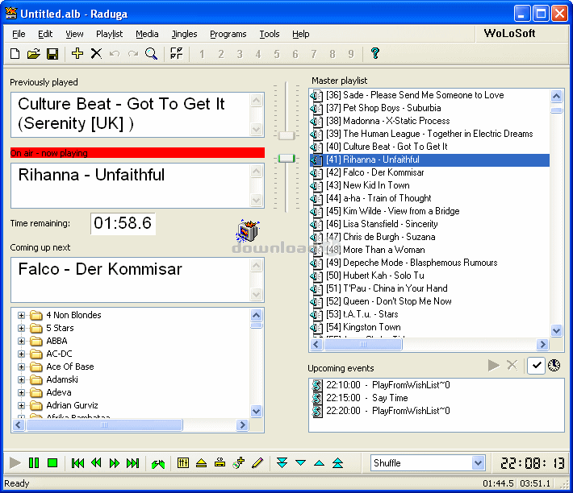
Task: Open the yellow mixer sliders icon
Action: [182, 463]
